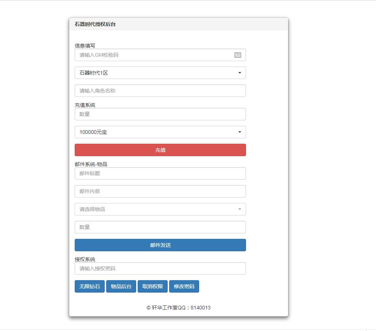Click the 轩华工作室QQ footer text
The image size is (376, 331).
pos(178,308)
